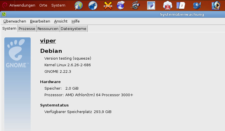
Task: Click the Debian swirl logo in panel
Action: 5,5
